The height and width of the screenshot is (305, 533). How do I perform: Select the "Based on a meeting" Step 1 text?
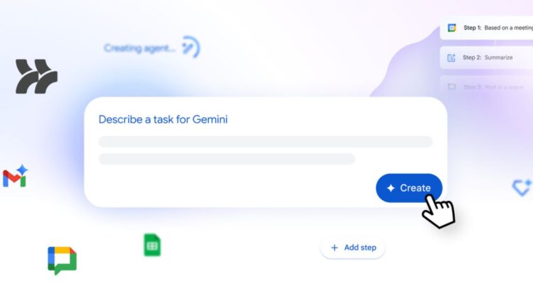(509, 28)
